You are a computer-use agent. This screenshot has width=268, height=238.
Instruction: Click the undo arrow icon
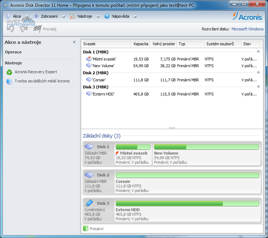point(10,29)
